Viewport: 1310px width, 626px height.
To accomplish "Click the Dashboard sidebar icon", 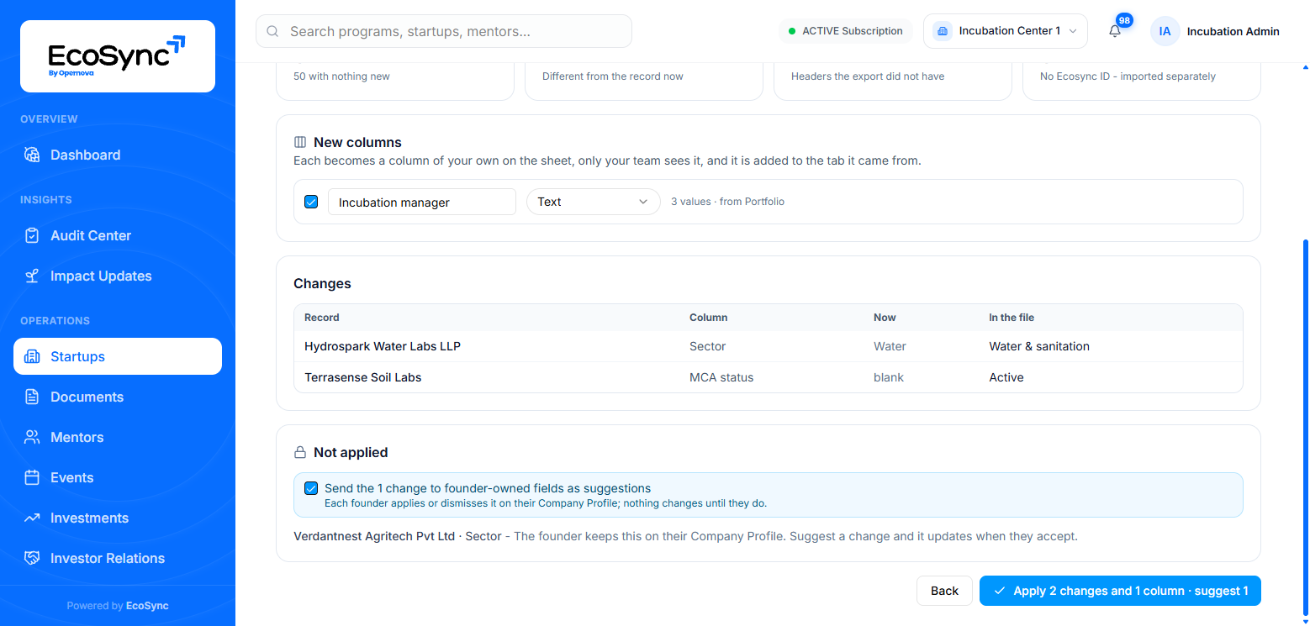I will pyautogui.click(x=32, y=155).
